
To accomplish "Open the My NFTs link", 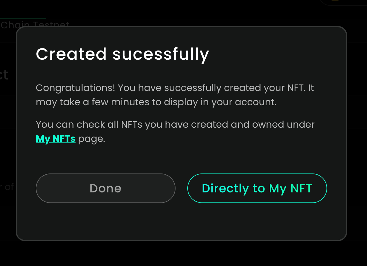I will click(x=56, y=139).
